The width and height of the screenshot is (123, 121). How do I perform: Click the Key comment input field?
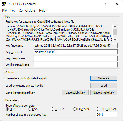[76, 52]
